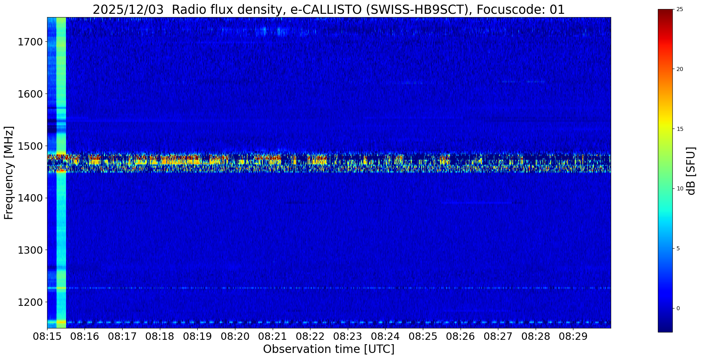Click the 08:22 time tick label

[x=310, y=336]
